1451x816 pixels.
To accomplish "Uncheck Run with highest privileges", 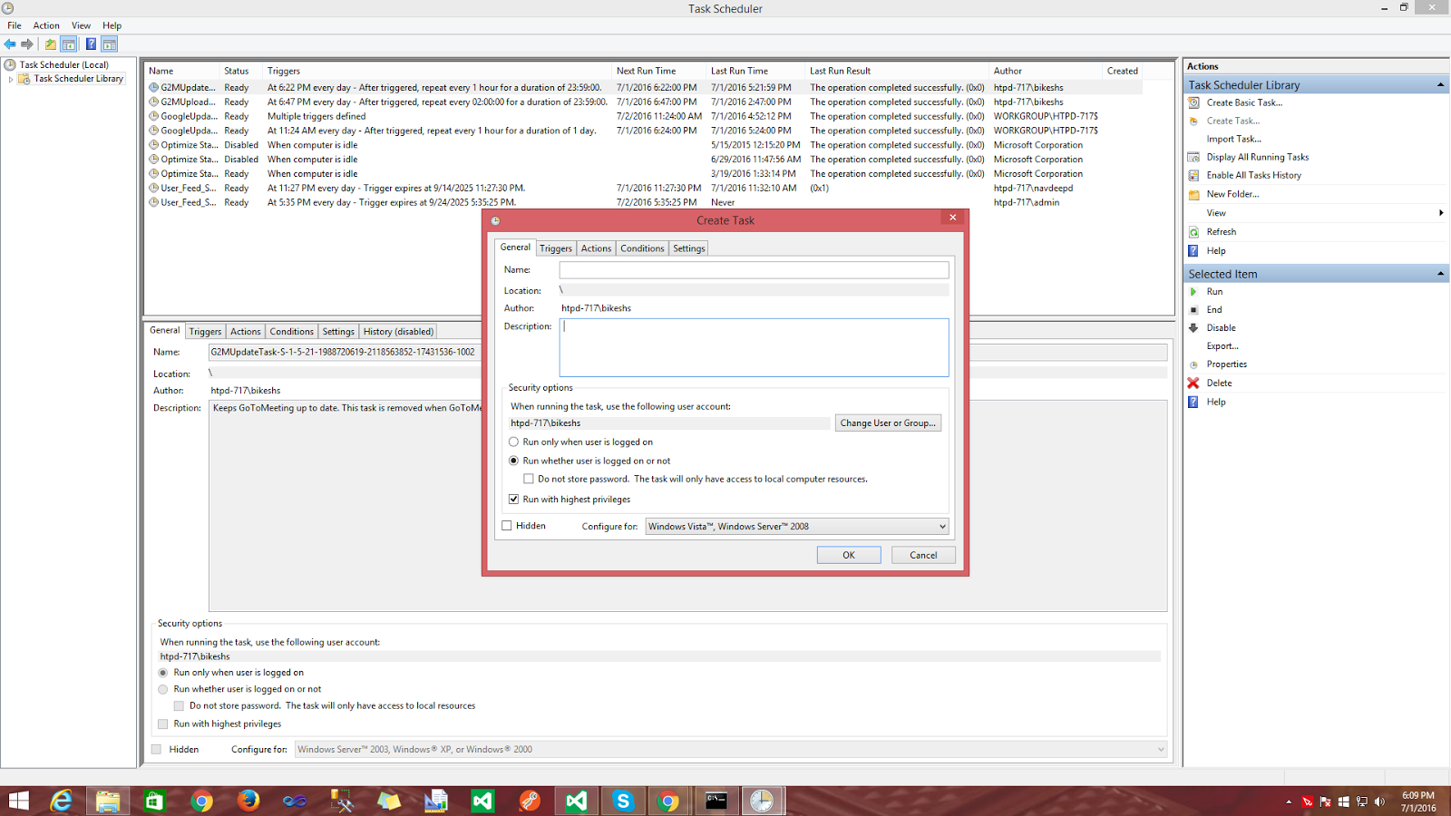I will tap(514, 499).
